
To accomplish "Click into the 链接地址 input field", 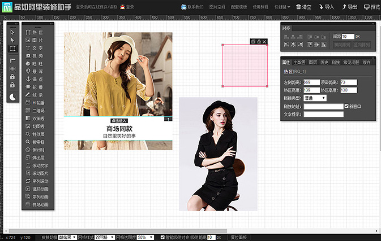I will click(323, 106).
